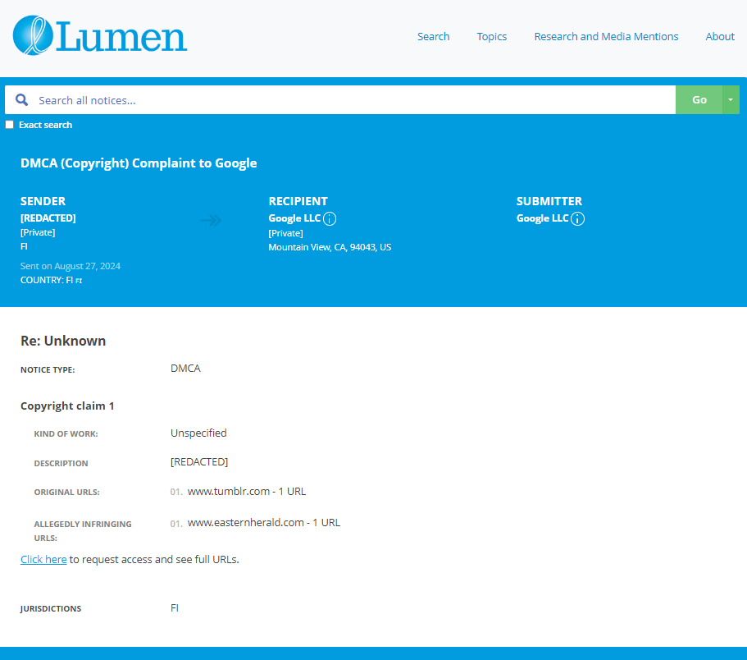747x660 pixels.
Task: Click the description '[REDACTED]' value
Action: [199, 461]
